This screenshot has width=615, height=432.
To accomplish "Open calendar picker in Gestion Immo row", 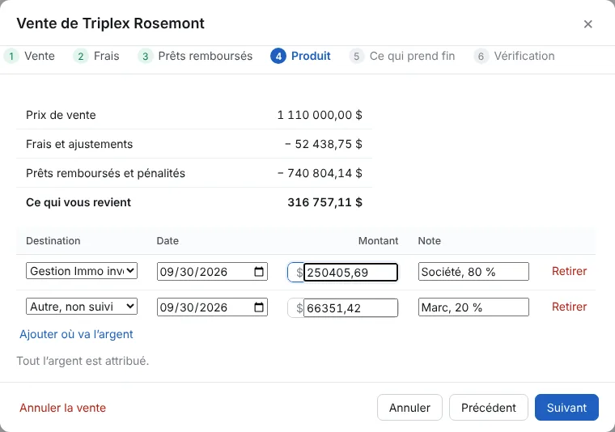I will coord(259,272).
